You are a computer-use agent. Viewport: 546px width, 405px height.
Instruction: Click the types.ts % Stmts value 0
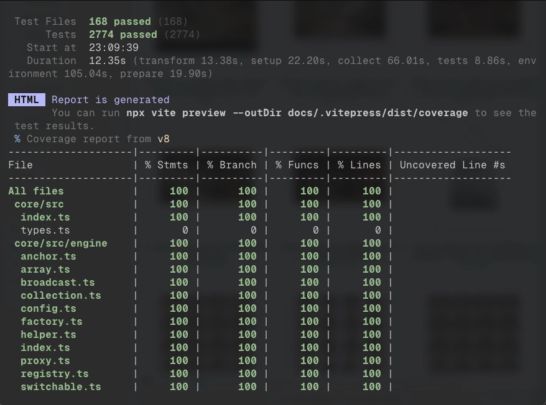coord(185,230)
